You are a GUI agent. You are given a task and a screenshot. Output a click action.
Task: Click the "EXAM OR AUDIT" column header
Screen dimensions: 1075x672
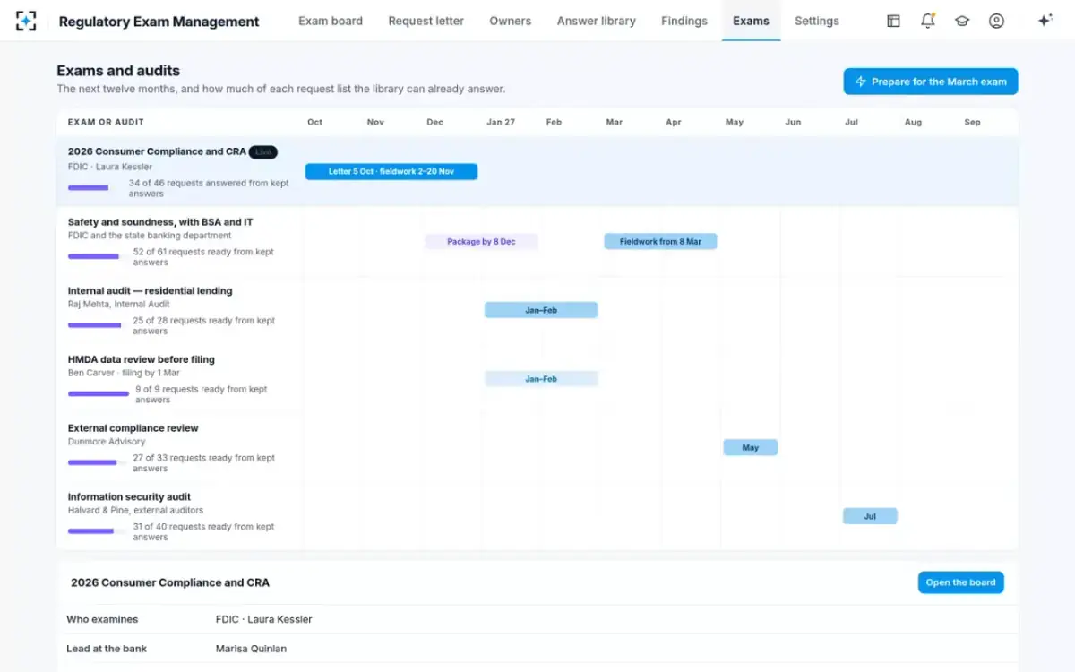click(x=106, y=122)
